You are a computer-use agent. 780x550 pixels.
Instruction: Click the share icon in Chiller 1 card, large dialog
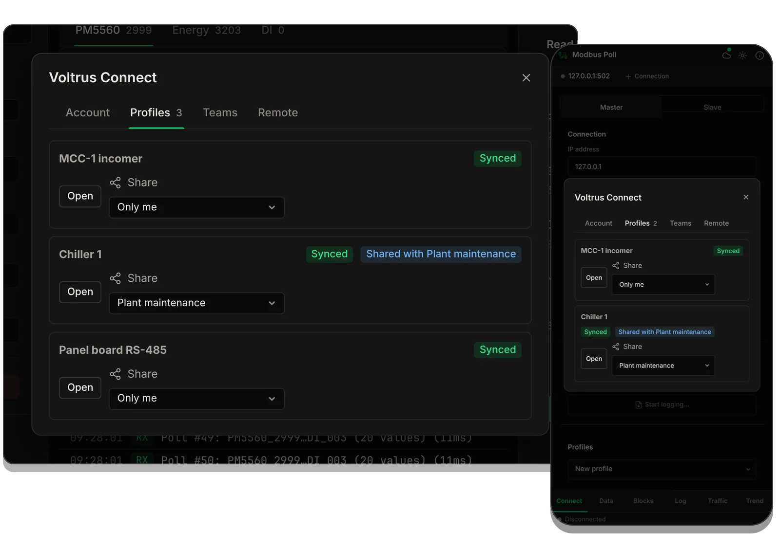point(115,278)
